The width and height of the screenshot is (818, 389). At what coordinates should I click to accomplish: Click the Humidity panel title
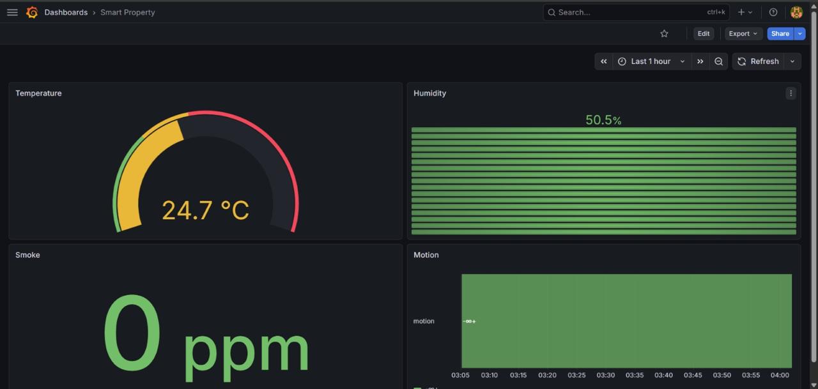coord(429,93)
